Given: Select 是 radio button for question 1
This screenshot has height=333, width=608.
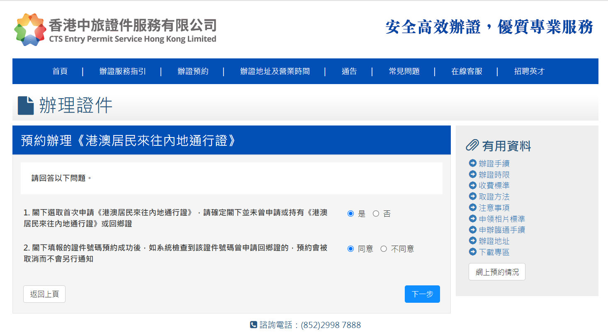Looking at the screenshot, I should (350, 214).
